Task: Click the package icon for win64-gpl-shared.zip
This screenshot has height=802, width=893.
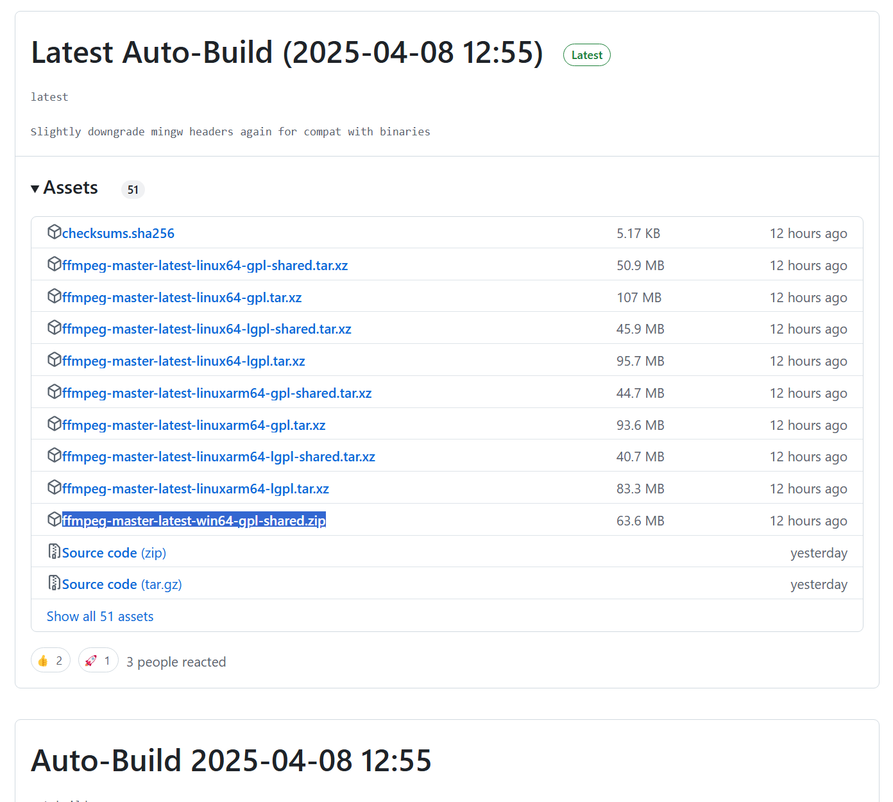Action: click(55, 519)
